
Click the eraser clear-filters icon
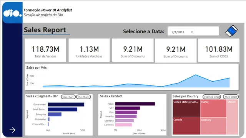pos(231,31)
